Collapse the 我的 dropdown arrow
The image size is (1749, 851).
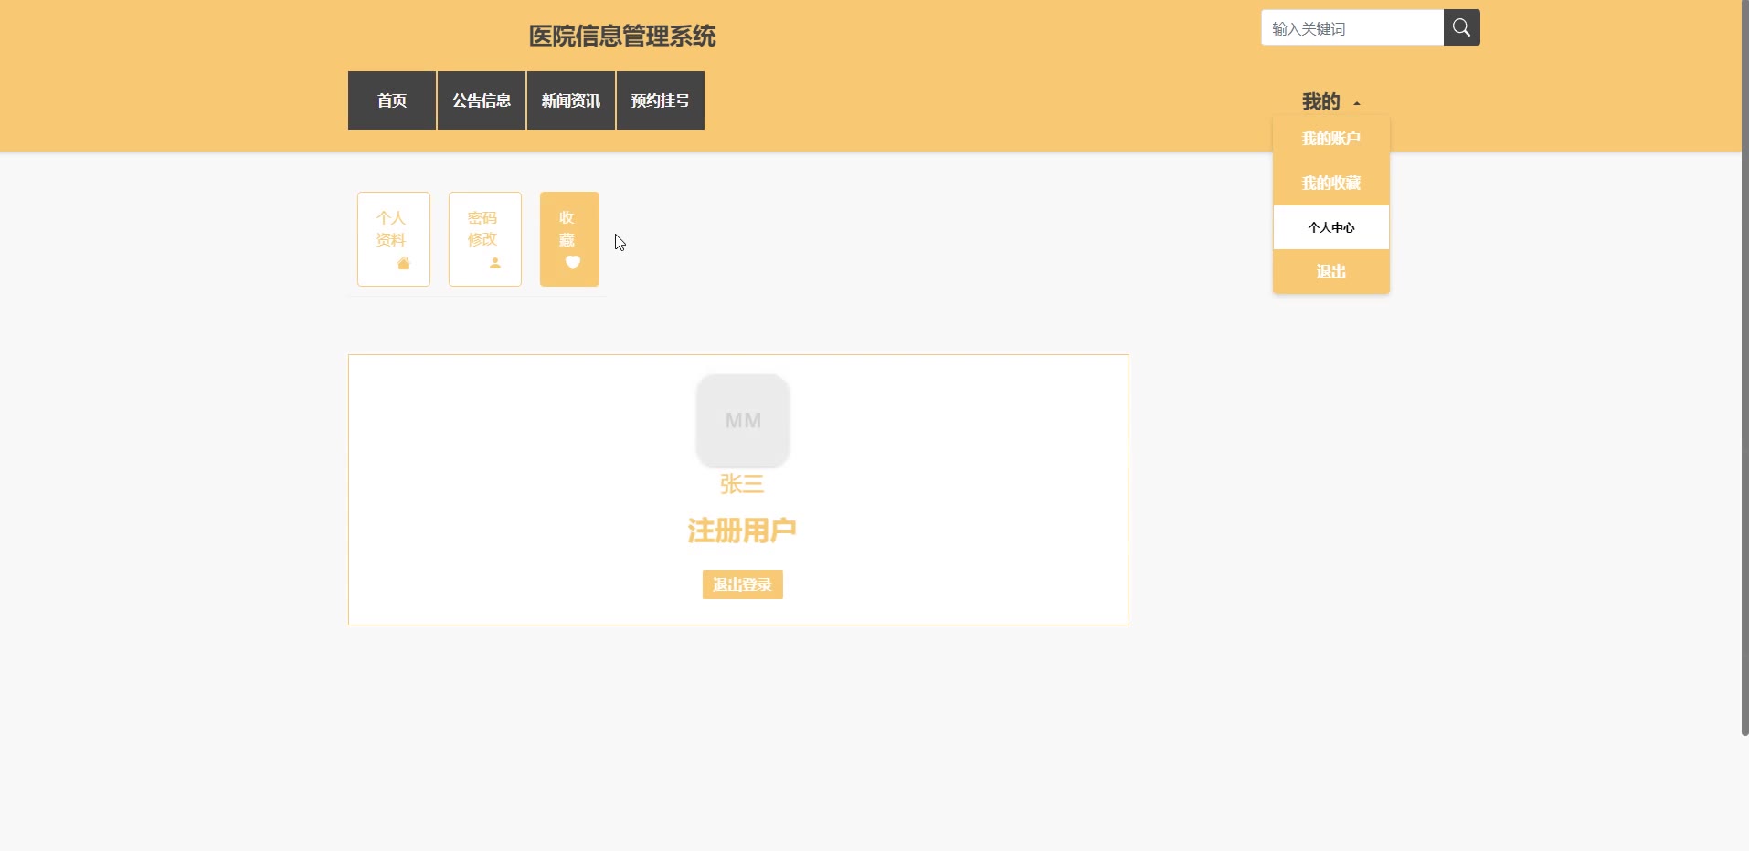[x=1357, y=103]
